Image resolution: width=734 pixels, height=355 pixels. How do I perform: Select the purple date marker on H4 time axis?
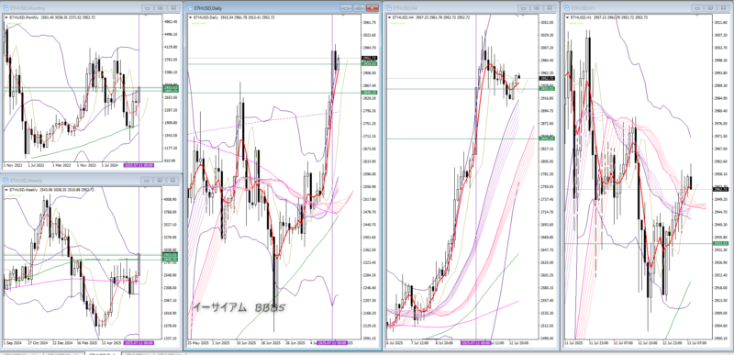(x=475, y=343)
